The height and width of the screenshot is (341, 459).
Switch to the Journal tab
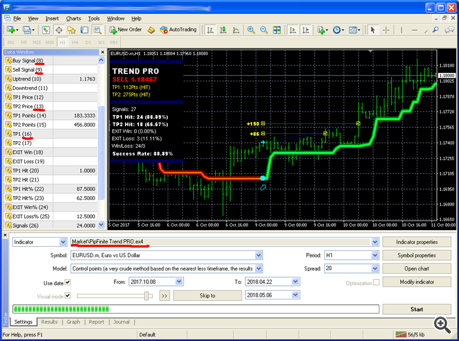point(122,322)
